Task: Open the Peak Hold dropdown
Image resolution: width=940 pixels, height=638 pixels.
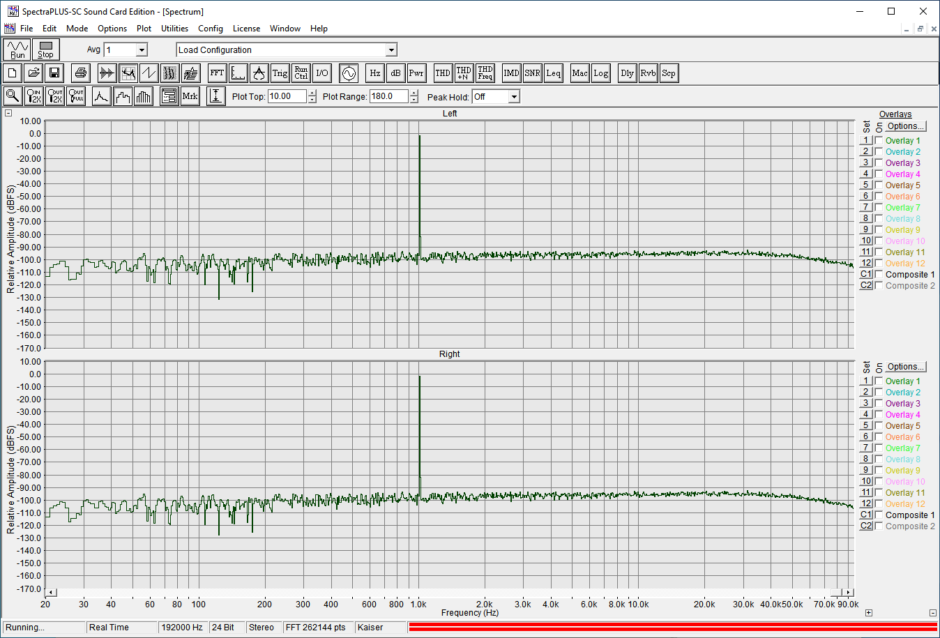Action: pyautogui.click(x=514, y=97)
